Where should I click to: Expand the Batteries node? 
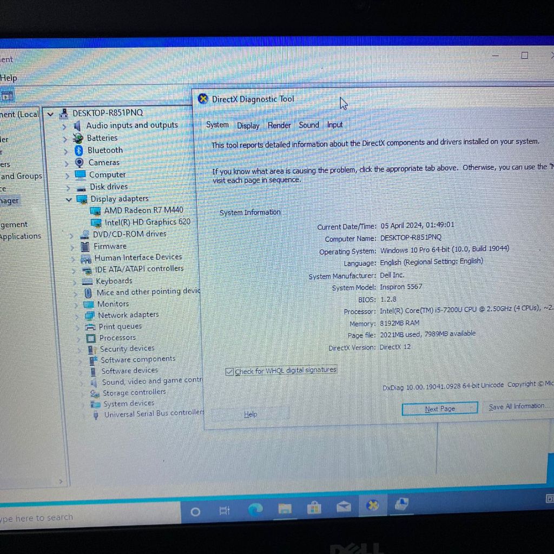pos(65,139)
